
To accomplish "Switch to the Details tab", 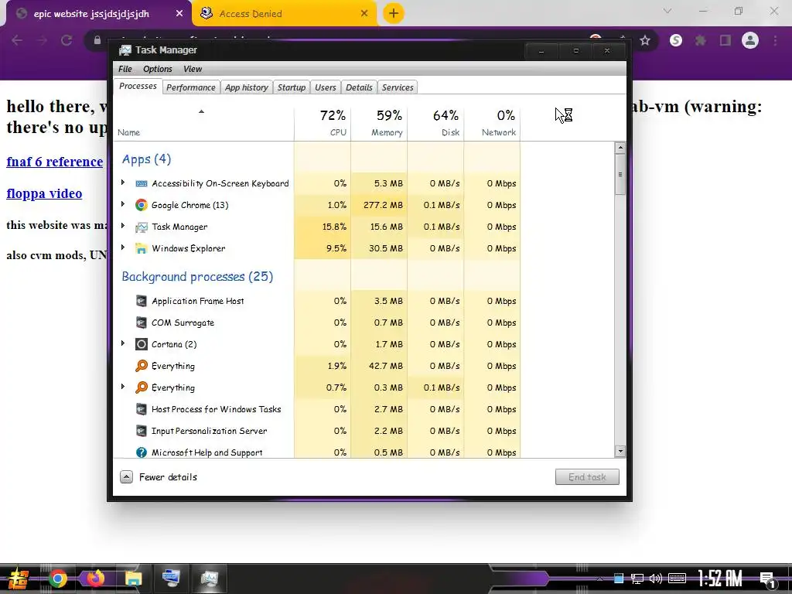I will tap(359, 87).
